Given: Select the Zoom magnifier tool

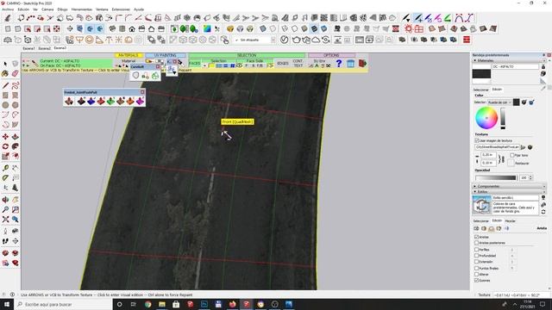Looking at the screenshot, I should [5, 209].
